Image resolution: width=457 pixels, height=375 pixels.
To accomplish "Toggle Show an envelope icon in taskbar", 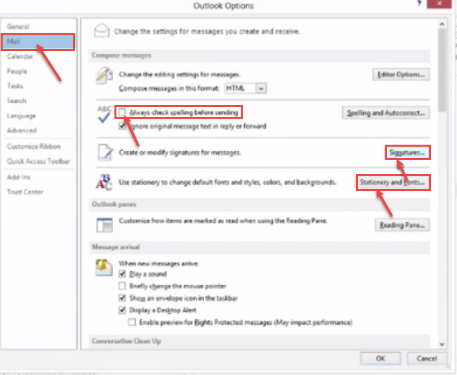I will point(122,298).
